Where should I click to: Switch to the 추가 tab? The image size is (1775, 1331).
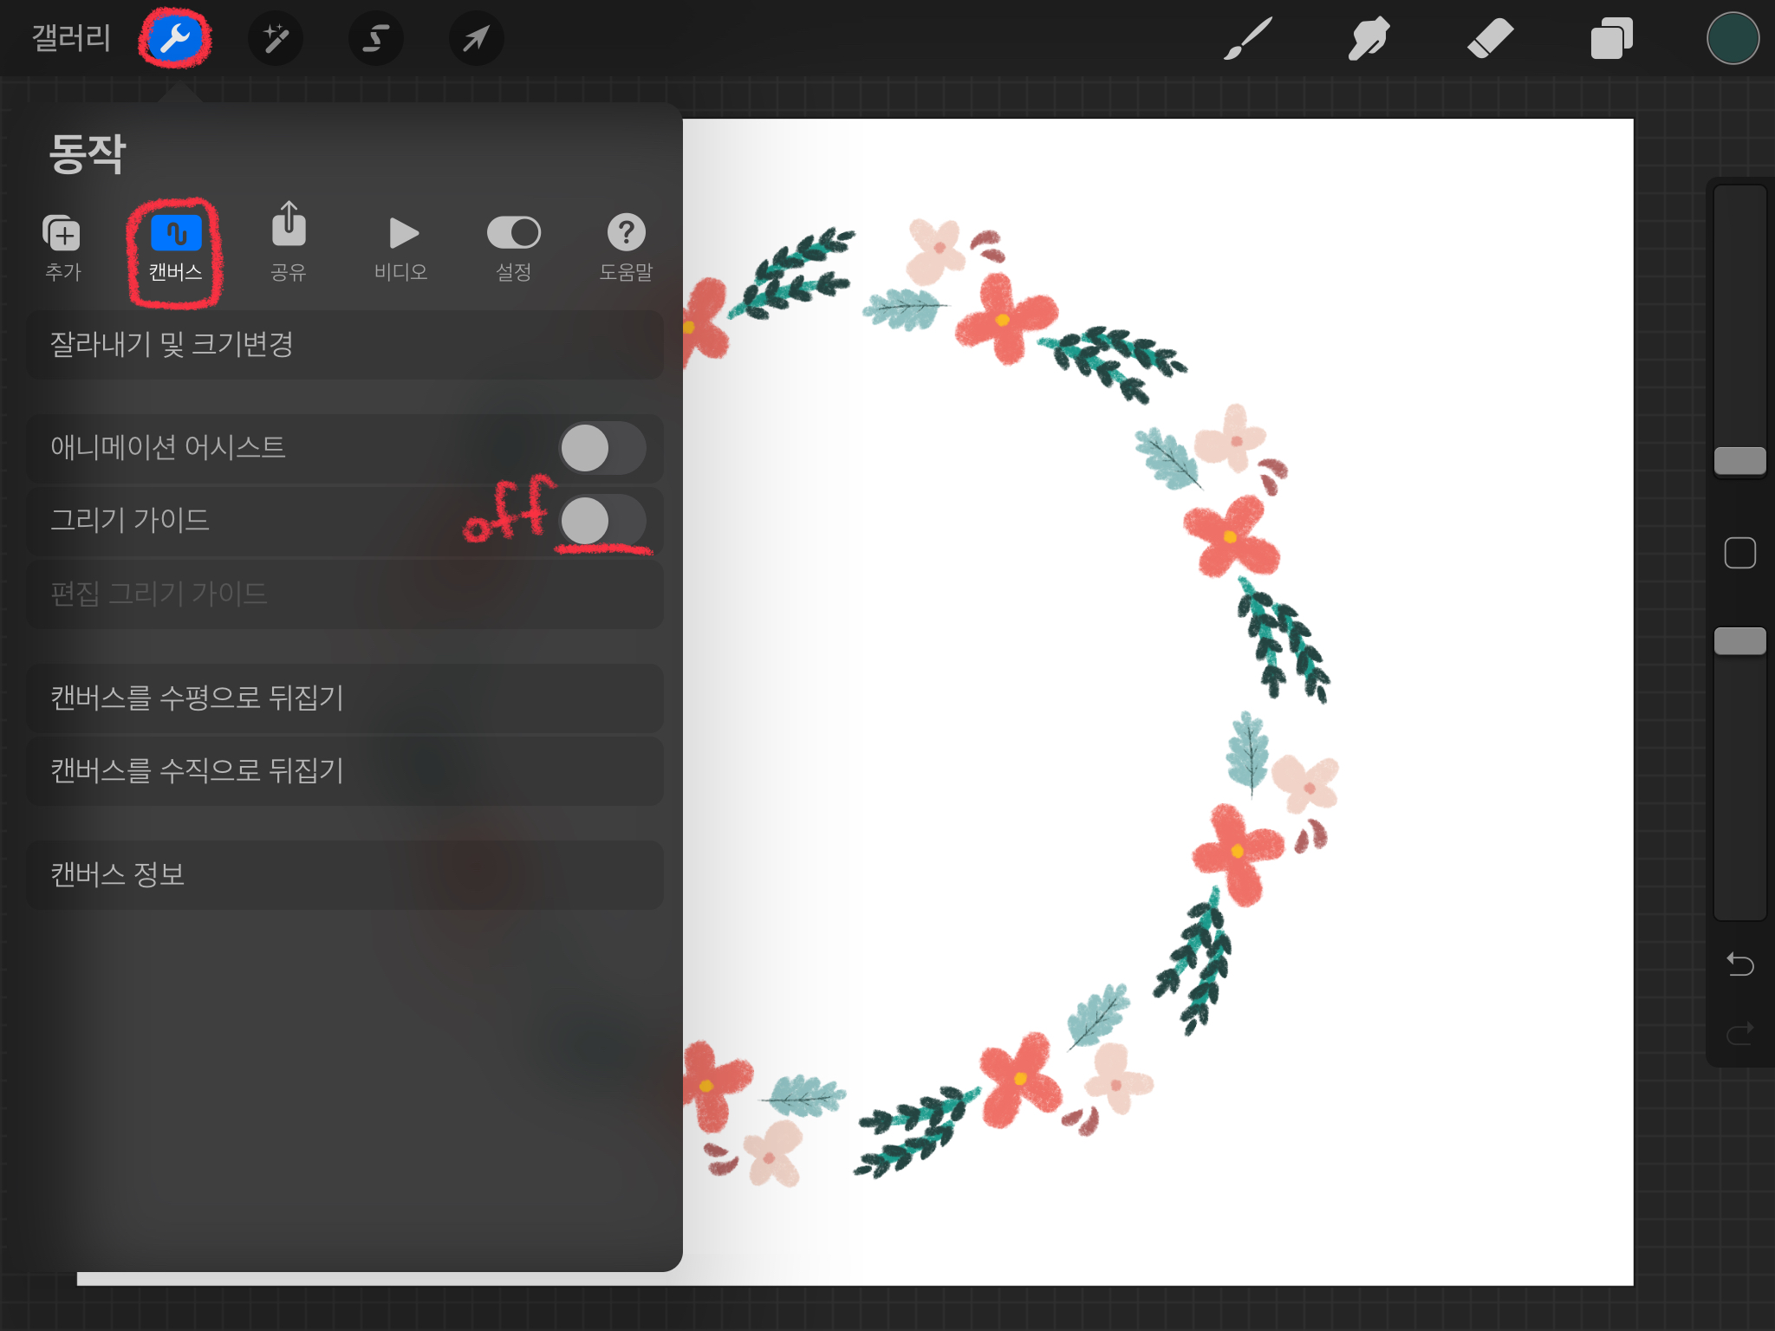[x=62, y=248]
